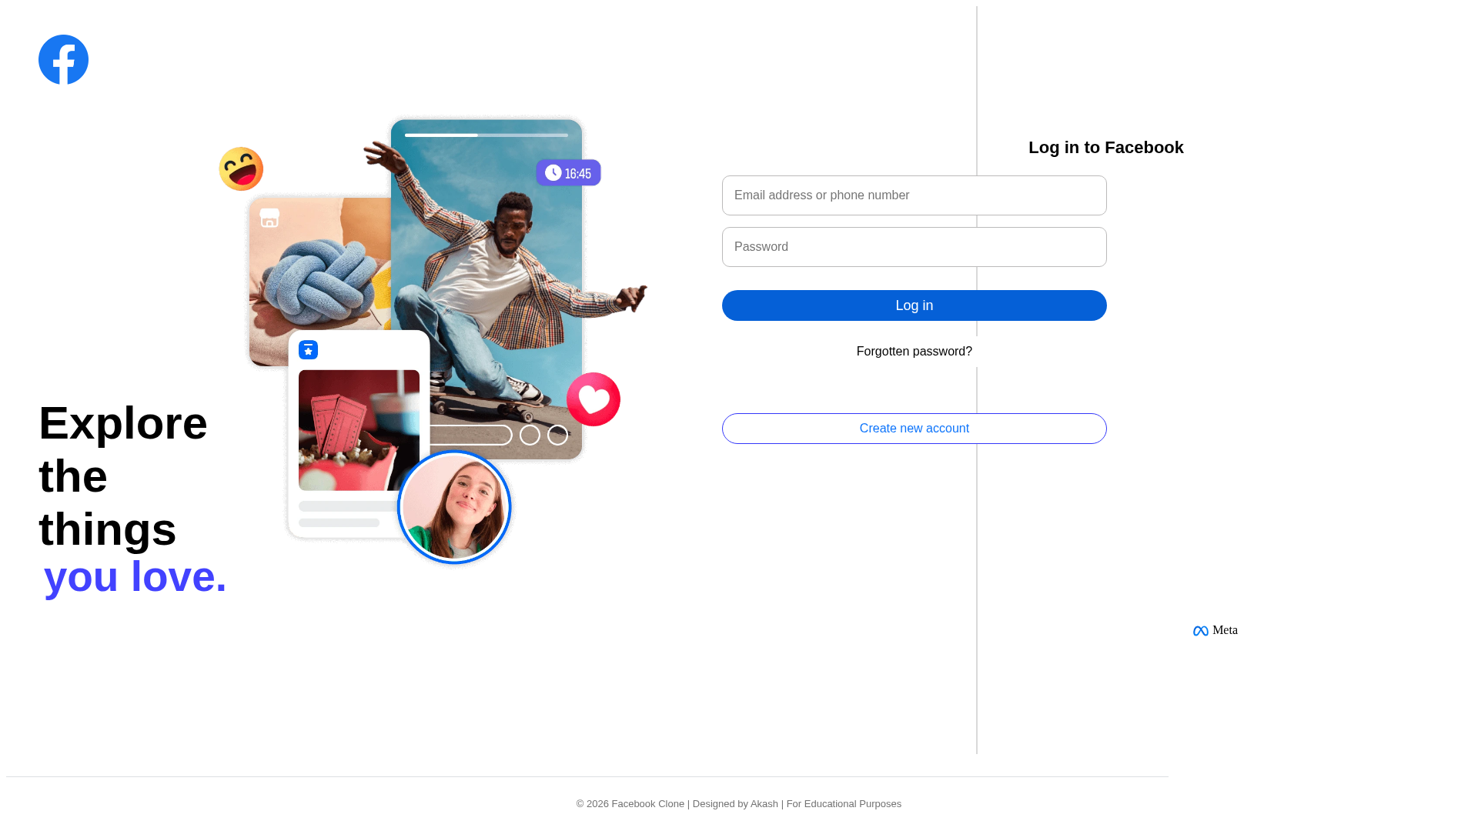Screen dimensions: 1478x831
Task: Click the Meta logo
Action: coord(1215,630)
